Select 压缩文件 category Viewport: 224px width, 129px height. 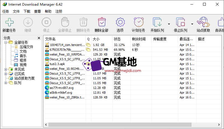click(26, 47)
